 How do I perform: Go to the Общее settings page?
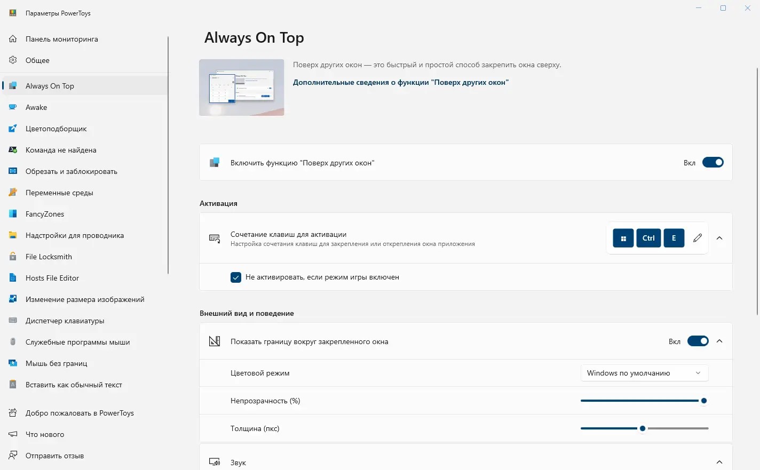pyautogui.click(x=37, y=60)
